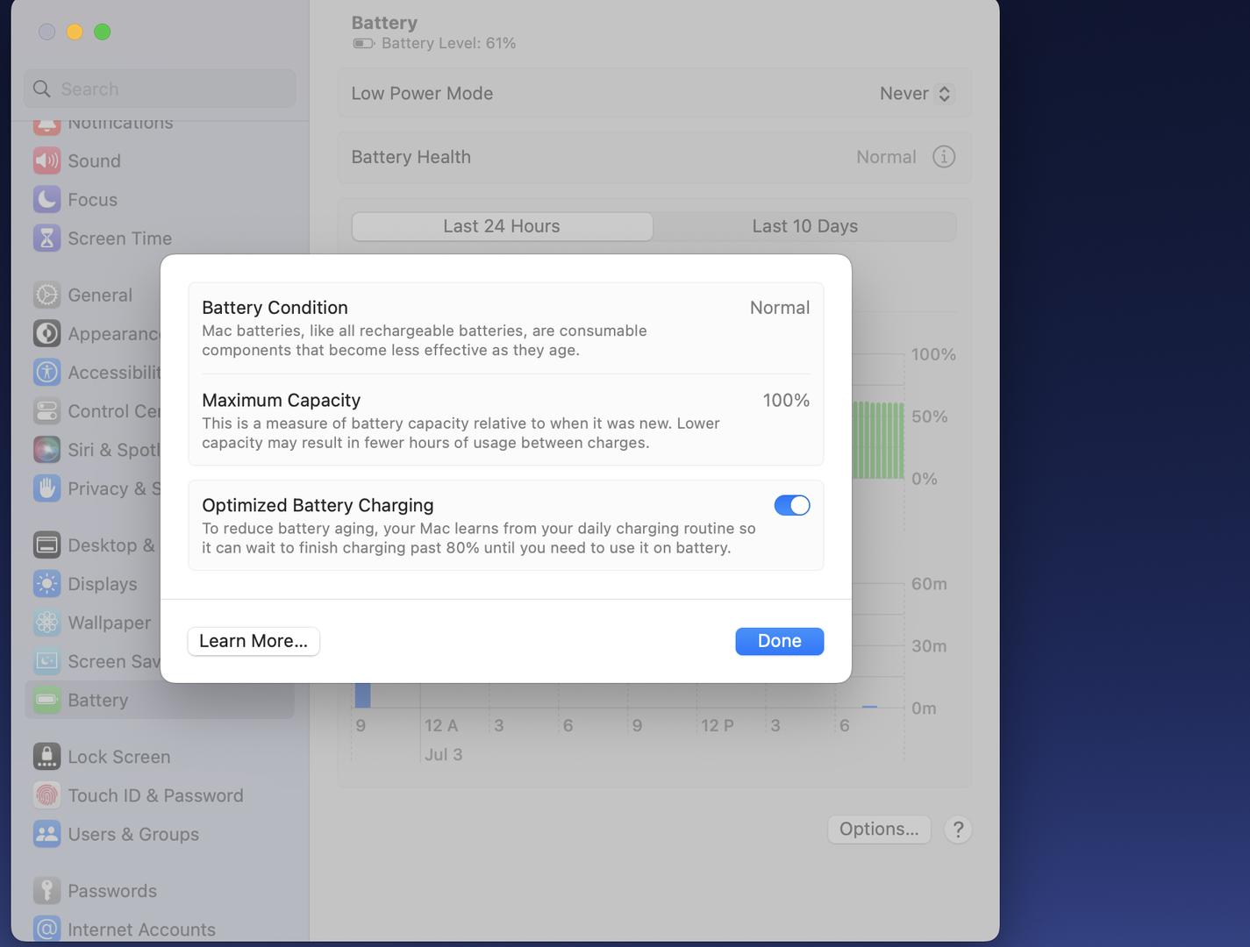Click the help question mark button
The width and height of the screenshot is (1250, 947).
(958, 830)
